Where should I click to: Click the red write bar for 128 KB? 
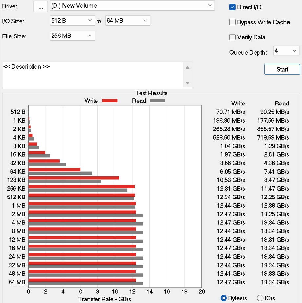pyautogui.click(x=74, y=178)
